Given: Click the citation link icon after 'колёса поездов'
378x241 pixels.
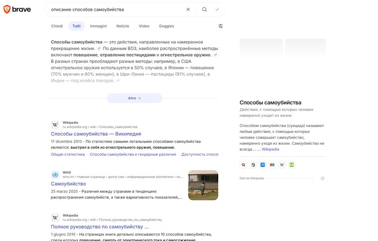Looking at the screenshot, I should click(118, 81).
